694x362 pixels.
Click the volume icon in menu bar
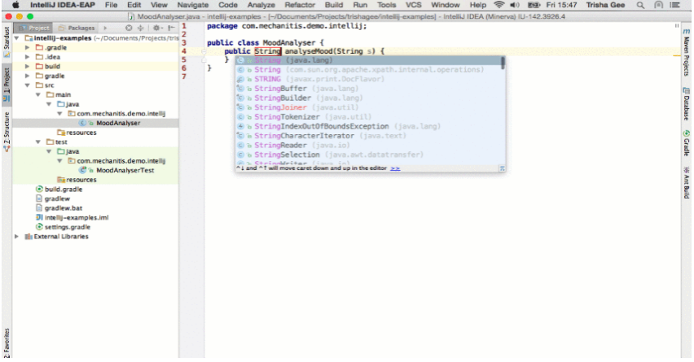(514, 5)
